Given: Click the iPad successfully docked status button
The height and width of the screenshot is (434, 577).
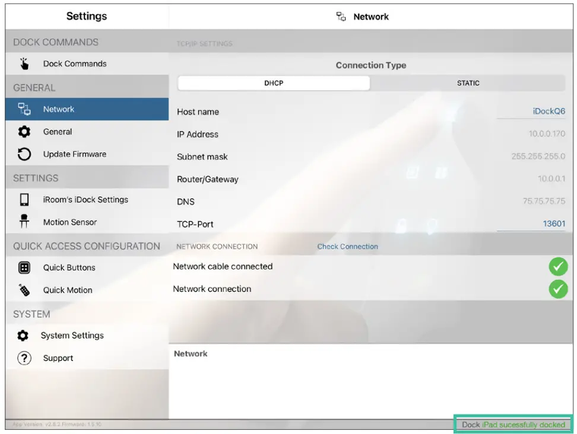Looking at the screenshot, I should click(513, 425).
